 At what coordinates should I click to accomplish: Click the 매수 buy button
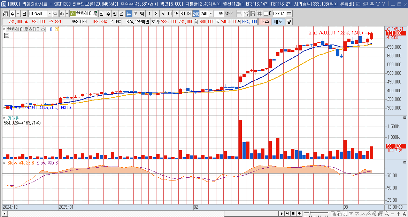(x=265, y=22)
